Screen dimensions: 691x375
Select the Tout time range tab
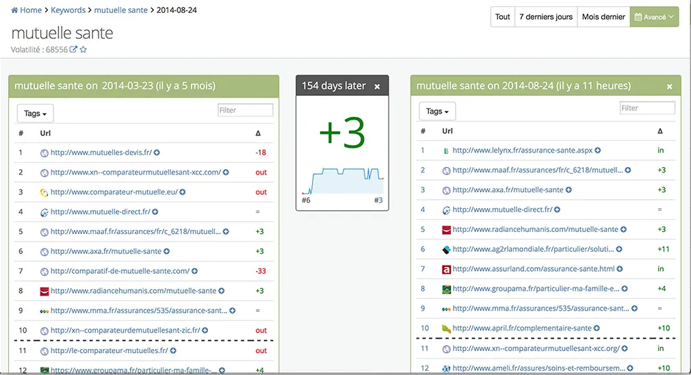pos(502,16)
